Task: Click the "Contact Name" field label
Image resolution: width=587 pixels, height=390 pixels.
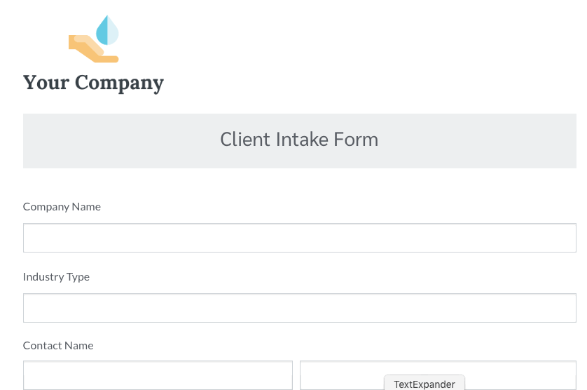Action: point(58,346)
